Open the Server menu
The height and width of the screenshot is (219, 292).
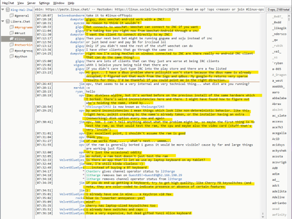click(x=31, y=3)
